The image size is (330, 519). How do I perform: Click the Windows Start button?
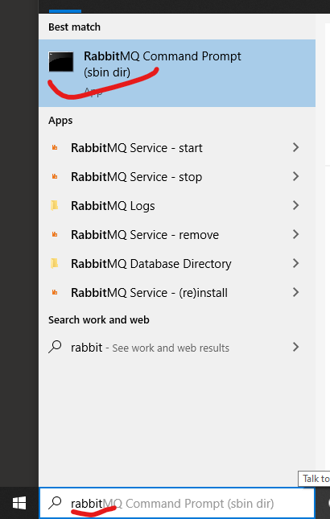click(x=19, y=504)
